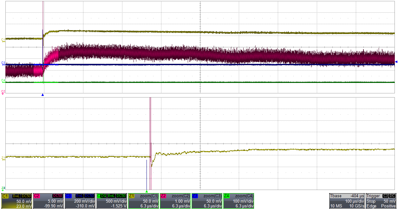
Task: Click the blue trigger level arrow at right edge
Action: [x=396, y=62]
